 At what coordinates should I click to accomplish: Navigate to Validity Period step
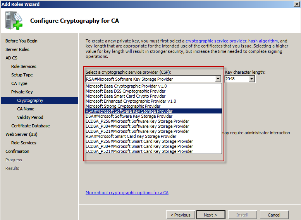pos(30,117)
